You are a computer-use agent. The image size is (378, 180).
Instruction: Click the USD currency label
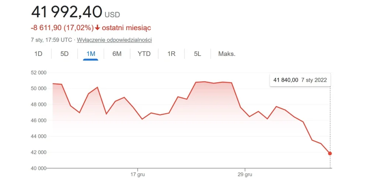112,15
